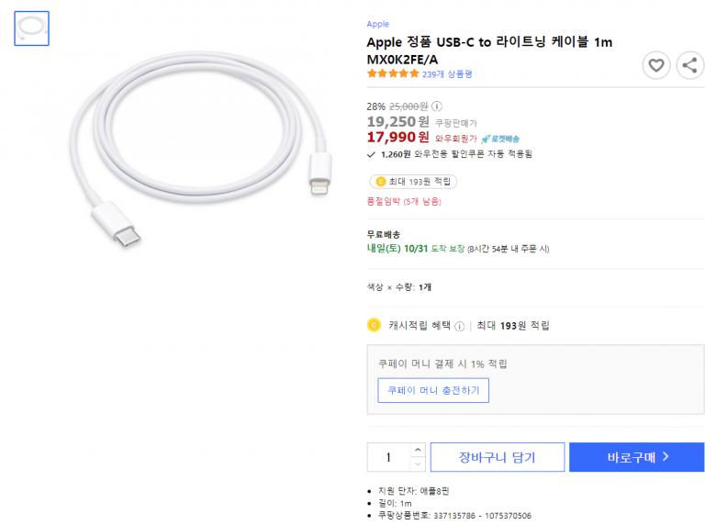Image resolution: width=716 pixels, height=525 pixels.
Task: Click the yellow cash benefit coin icon
Action: click(374, 324)
